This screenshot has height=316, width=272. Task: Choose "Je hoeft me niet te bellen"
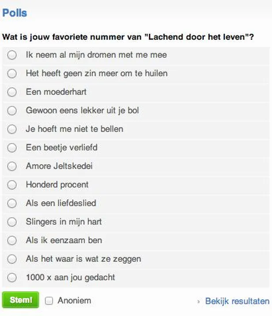coord(12,129)
